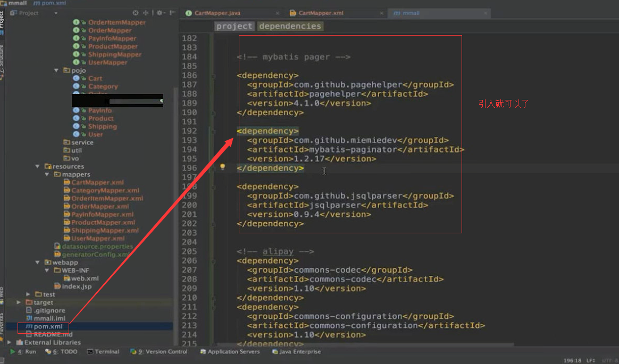Select the .gitignore file
Image resolution: width=619 pixels, height=364 pixels.
49,310
